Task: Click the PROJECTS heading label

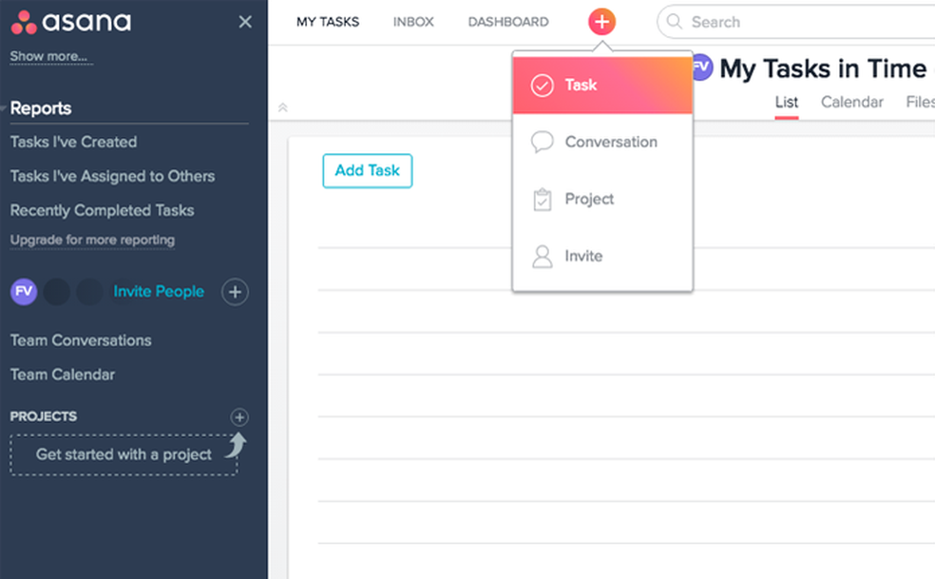Action: 43,416
